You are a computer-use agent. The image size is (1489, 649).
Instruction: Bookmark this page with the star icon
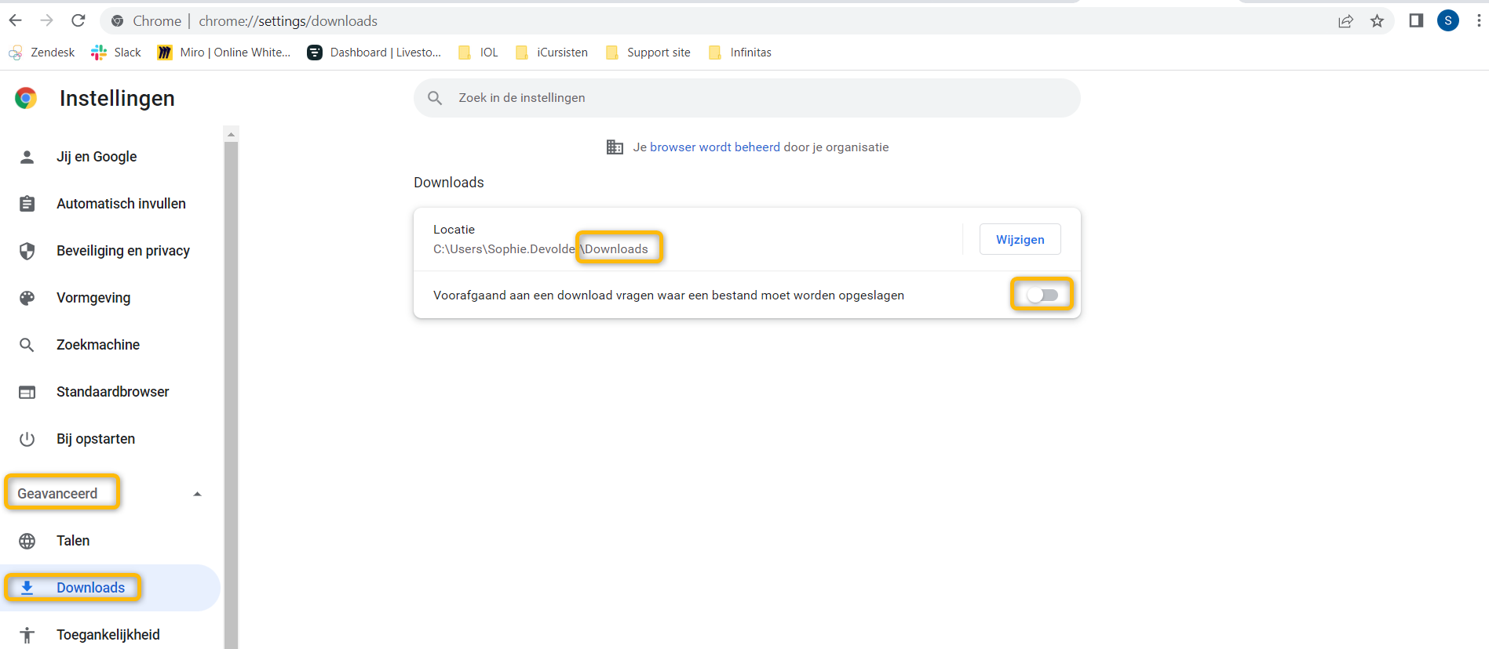1377,21
